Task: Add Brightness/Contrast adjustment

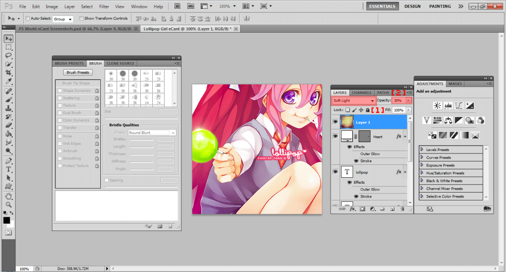Action: (437, 105)
